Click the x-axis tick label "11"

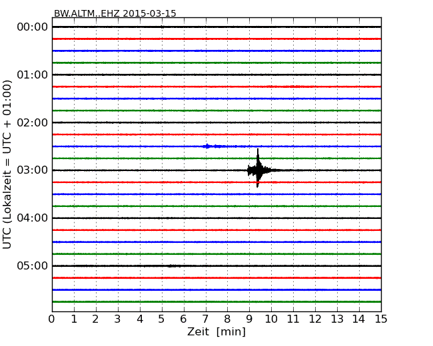click(293, 319)
